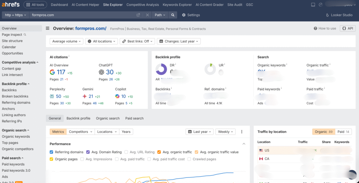Click the How to use help link

(325, 28)
